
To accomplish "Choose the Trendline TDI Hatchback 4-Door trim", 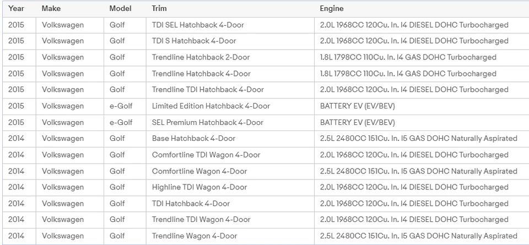I will click(x=208, y=90).
